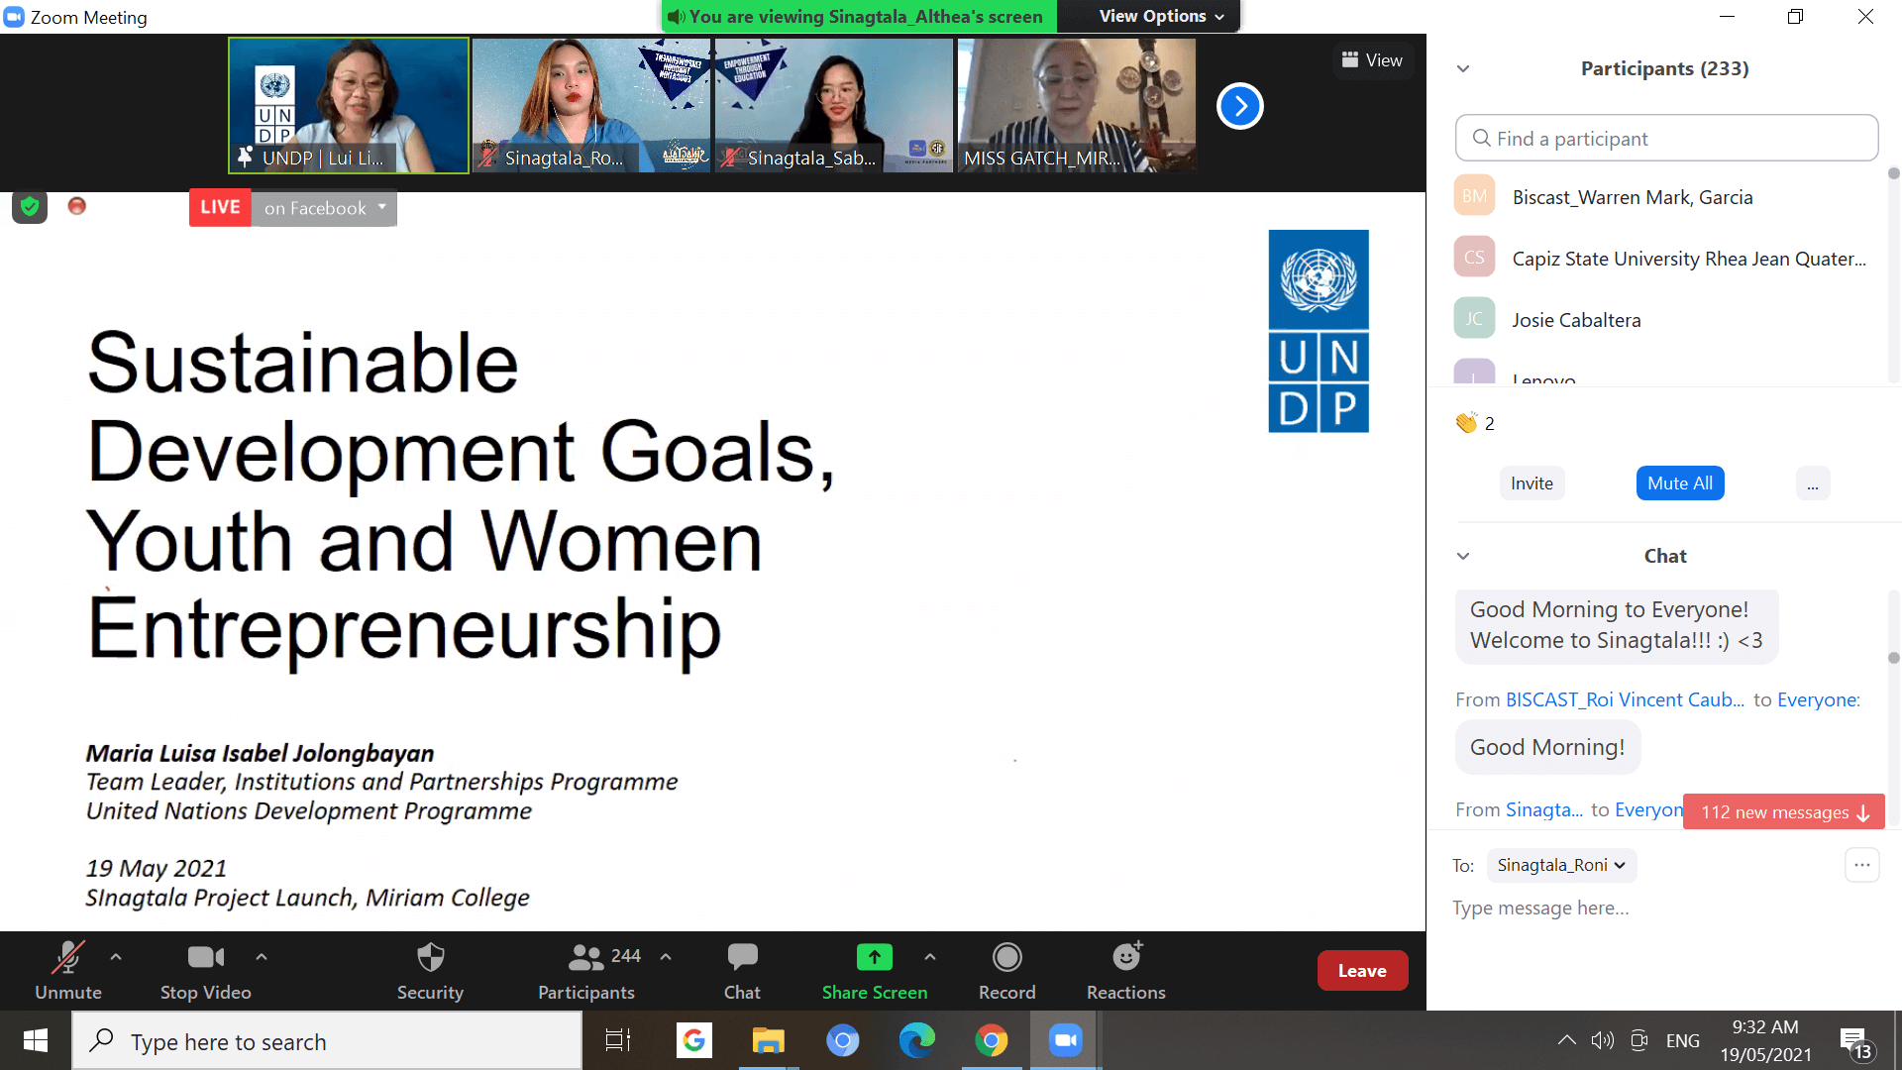Click the red LIVE badge

[220, 208]
